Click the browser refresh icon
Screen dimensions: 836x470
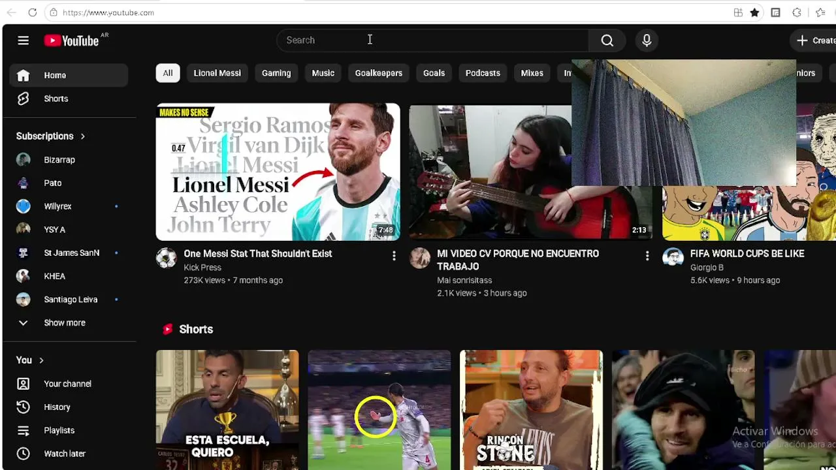point(32,12)
